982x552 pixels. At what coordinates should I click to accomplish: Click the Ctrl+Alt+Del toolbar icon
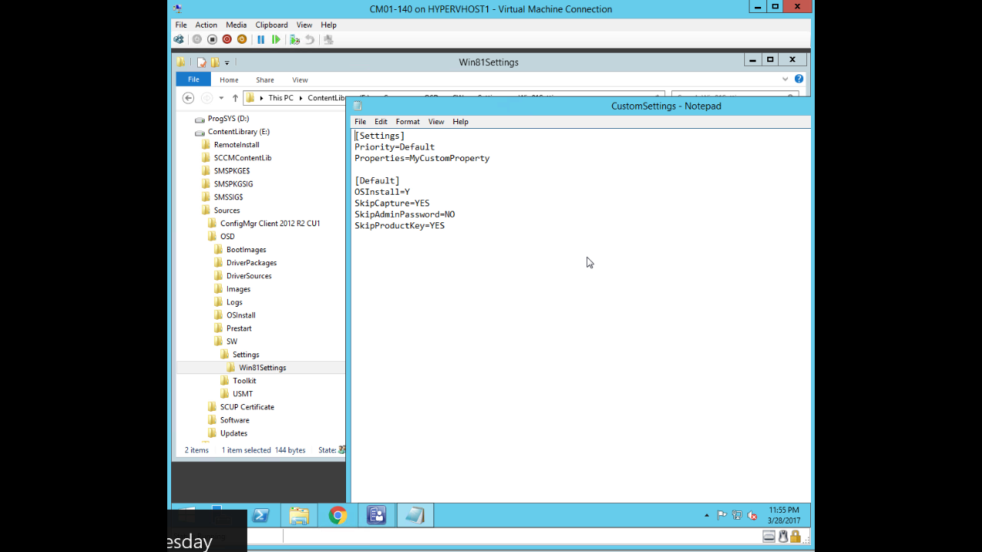(179, 40)
